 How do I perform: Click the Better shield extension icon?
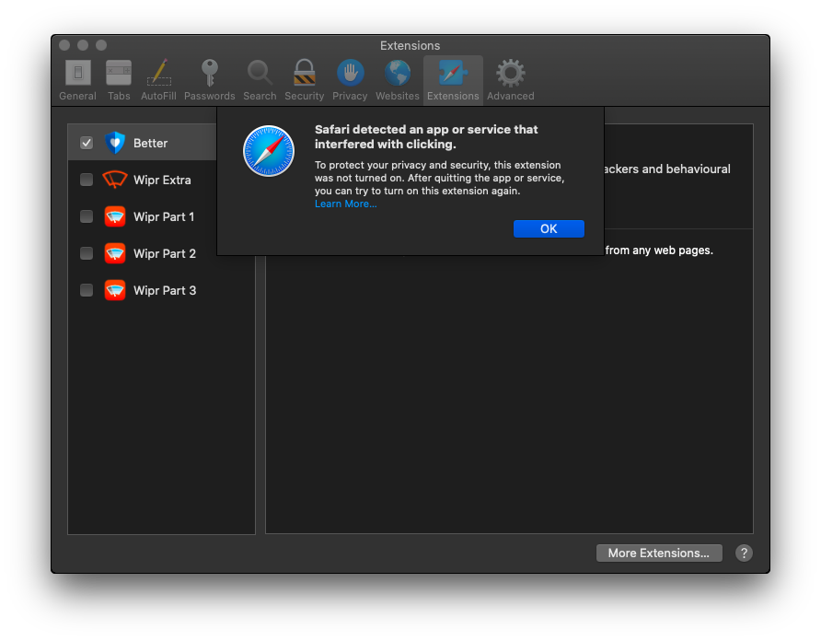tap(115, 143)
